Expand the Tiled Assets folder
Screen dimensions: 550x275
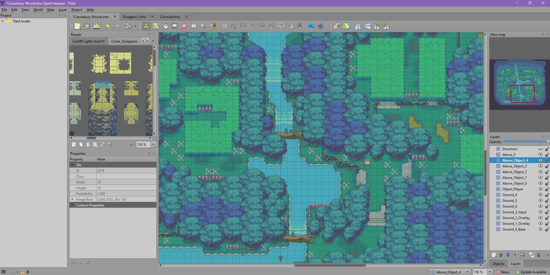click(x=3, y=21)
